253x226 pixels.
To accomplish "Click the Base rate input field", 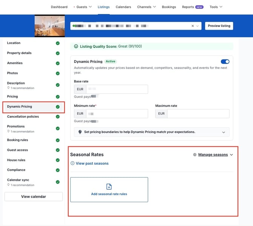I will point(117,89).
